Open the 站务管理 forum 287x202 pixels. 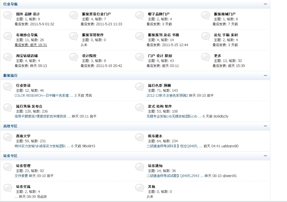tap(23, 166)
